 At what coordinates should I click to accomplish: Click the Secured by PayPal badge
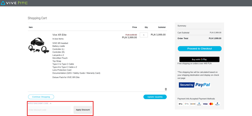[195, 85]
